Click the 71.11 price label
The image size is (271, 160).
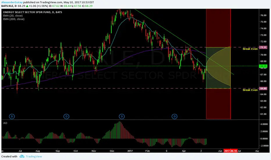click(x=263, y=47)
